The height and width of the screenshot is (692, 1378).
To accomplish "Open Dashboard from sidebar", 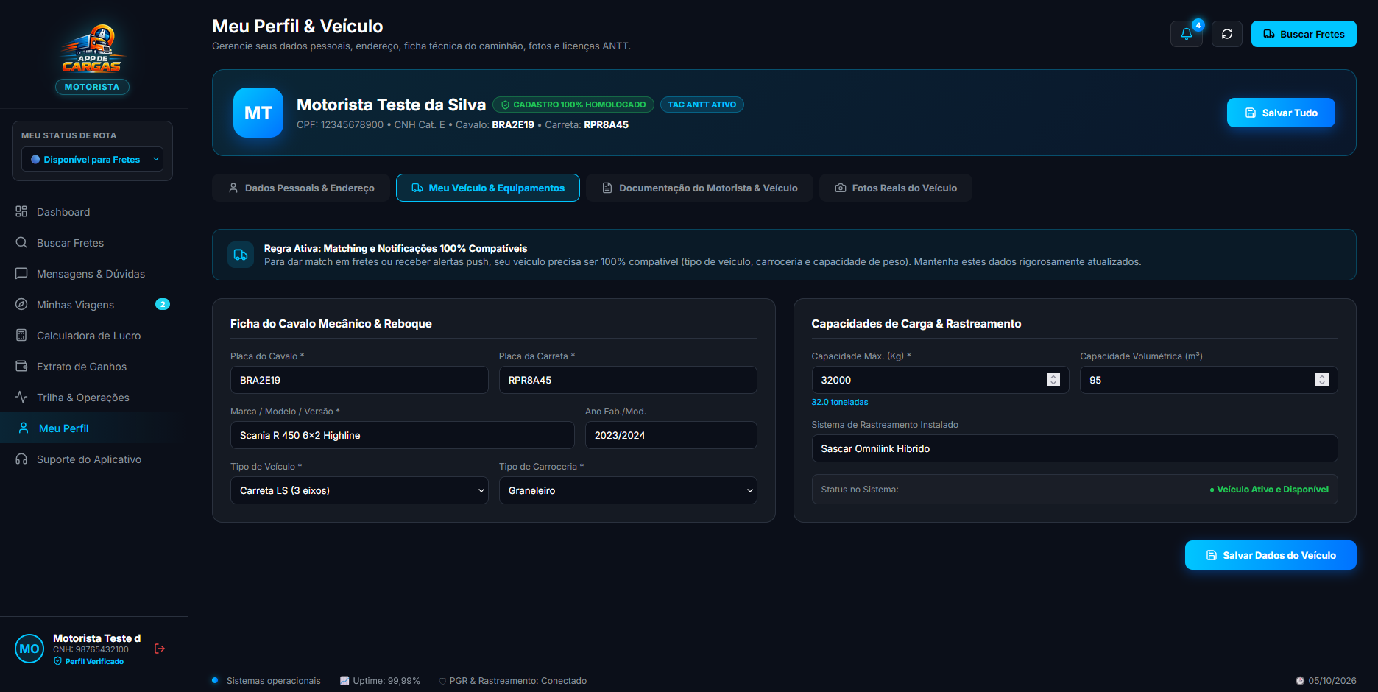I will tap(93, 212).
